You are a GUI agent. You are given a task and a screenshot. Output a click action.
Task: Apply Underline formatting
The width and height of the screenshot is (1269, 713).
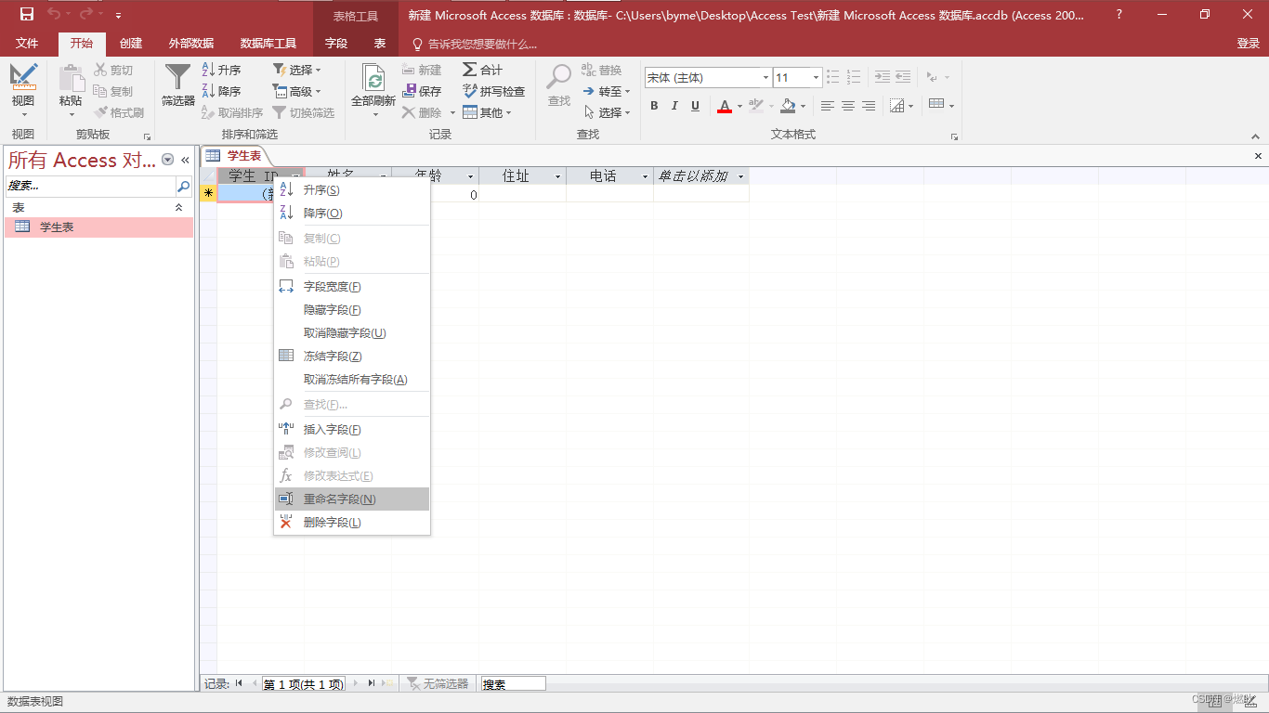[x=695, y=106]
